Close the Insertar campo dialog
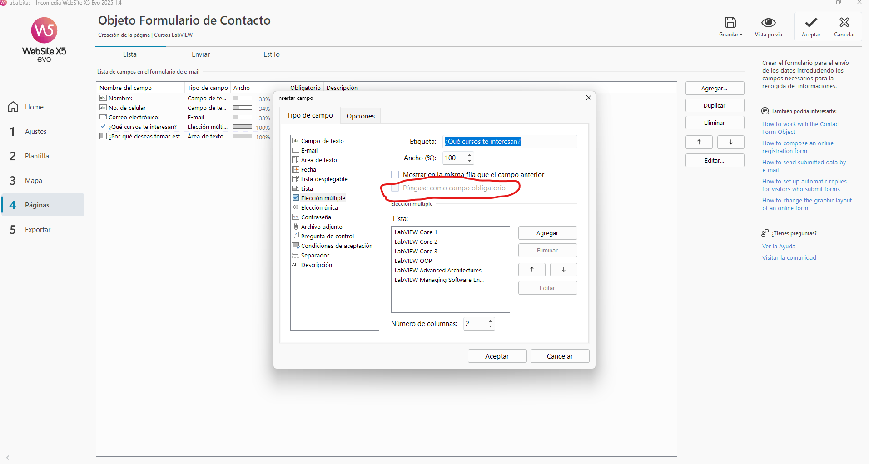869x464 pixels. (588, 98)
